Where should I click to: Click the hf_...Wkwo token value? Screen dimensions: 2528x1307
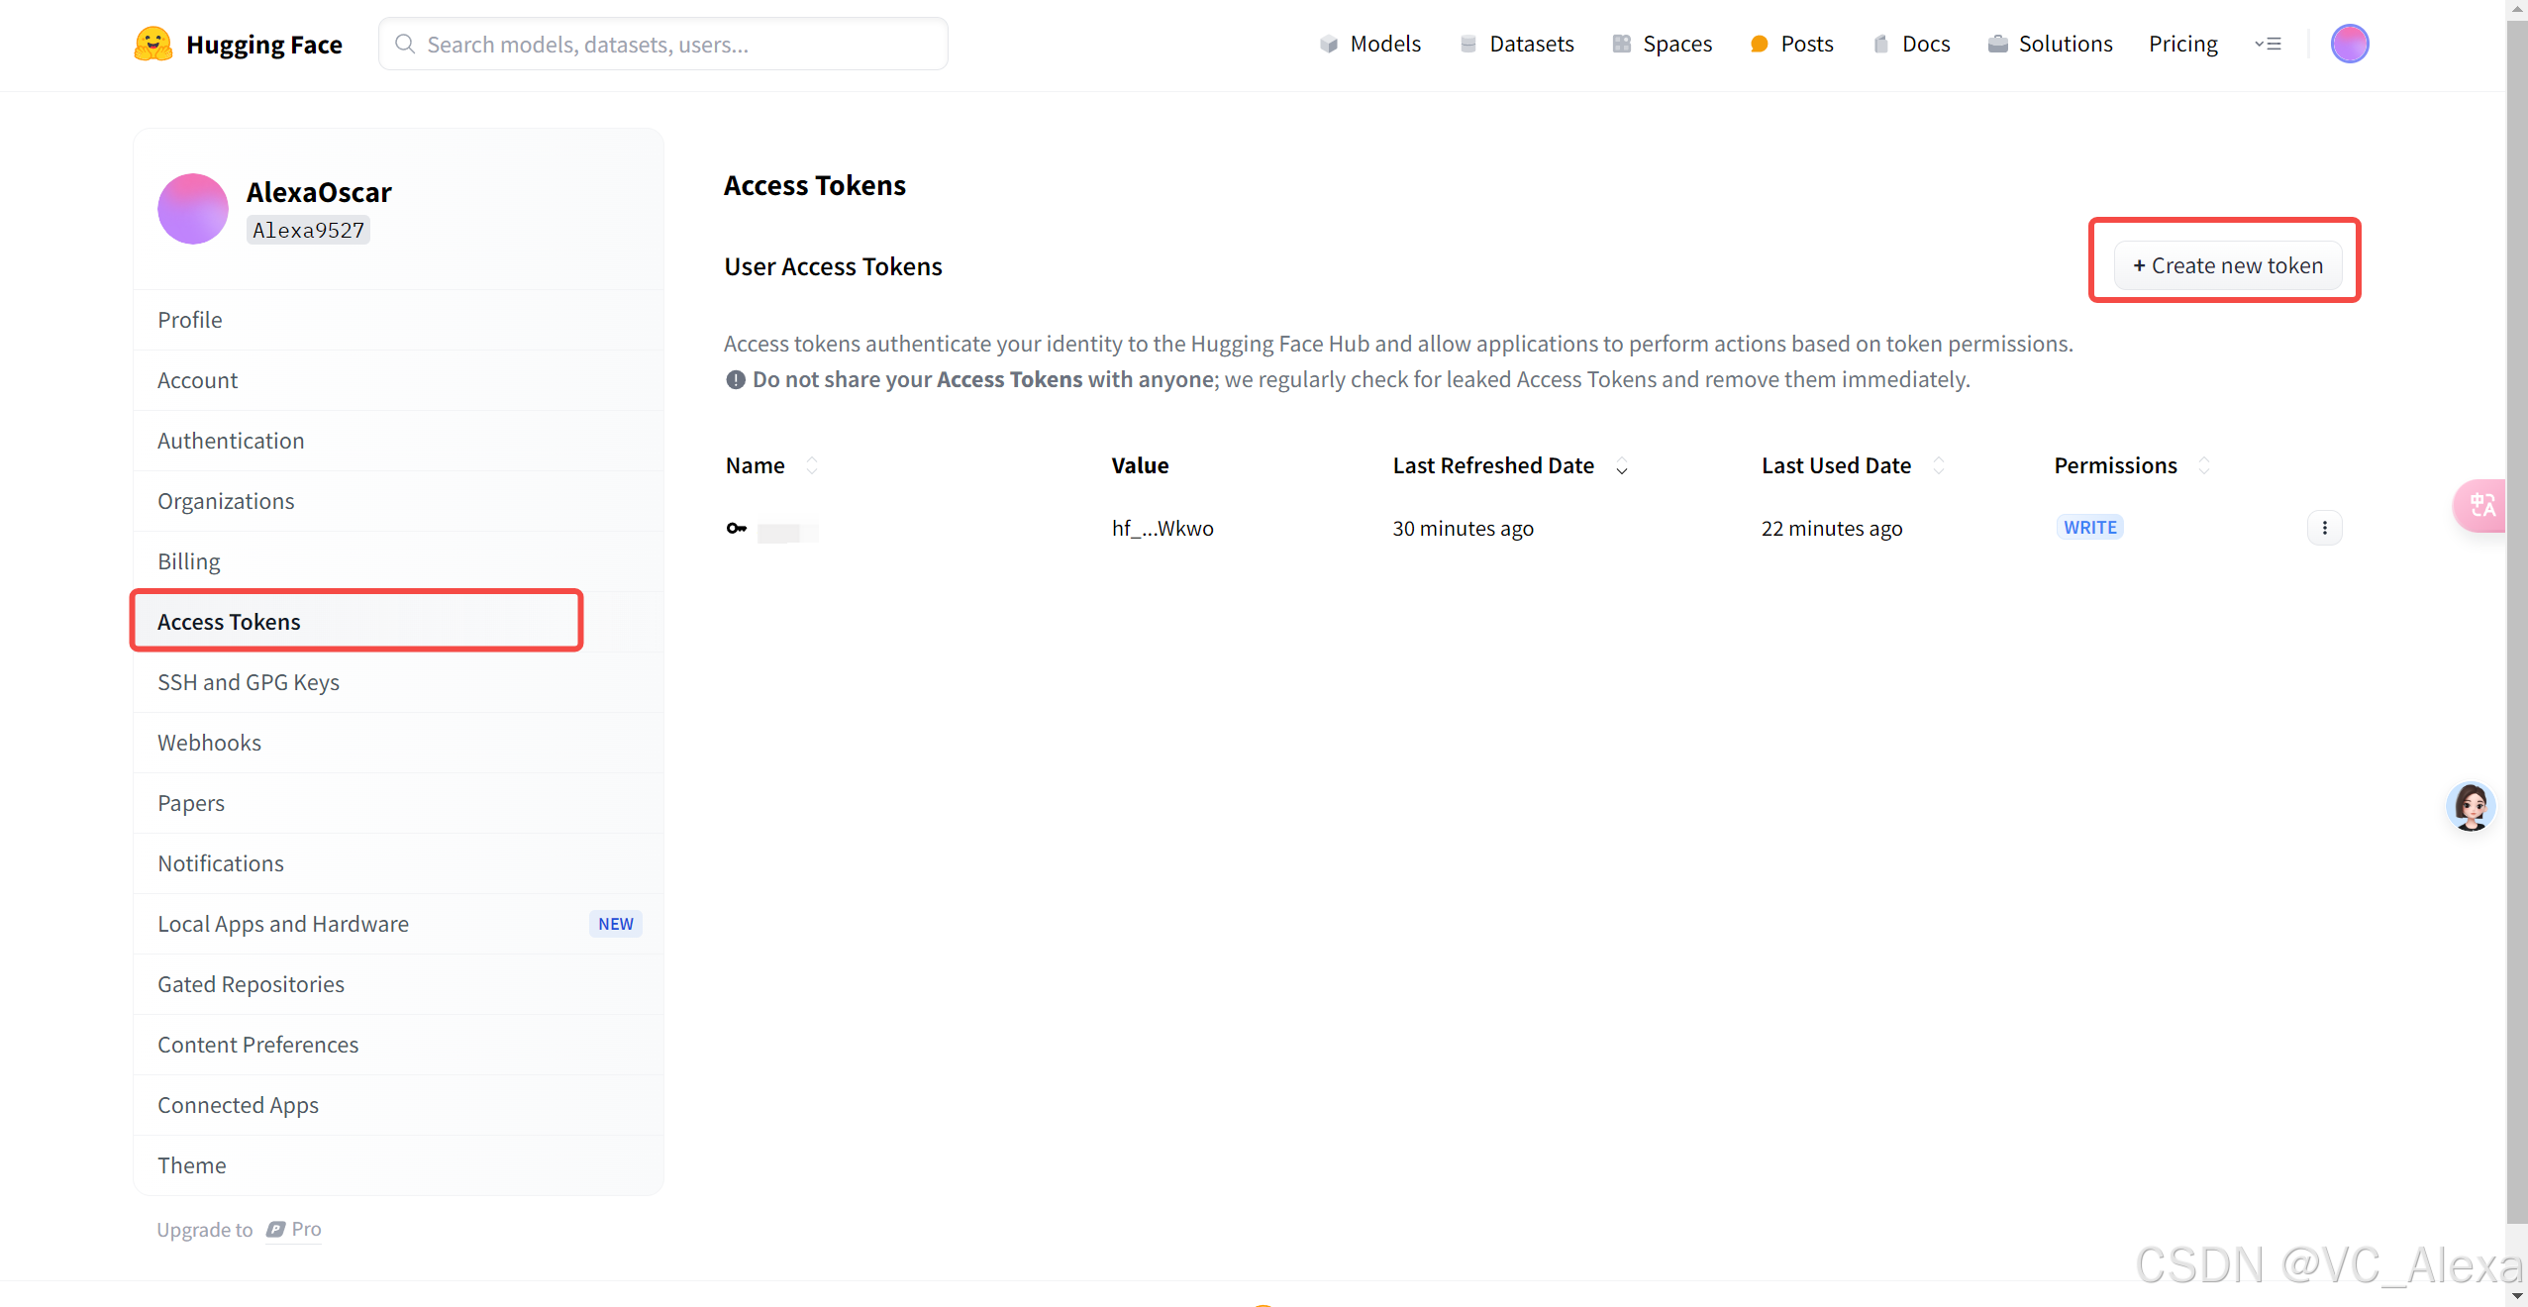tap(1162, 528)
